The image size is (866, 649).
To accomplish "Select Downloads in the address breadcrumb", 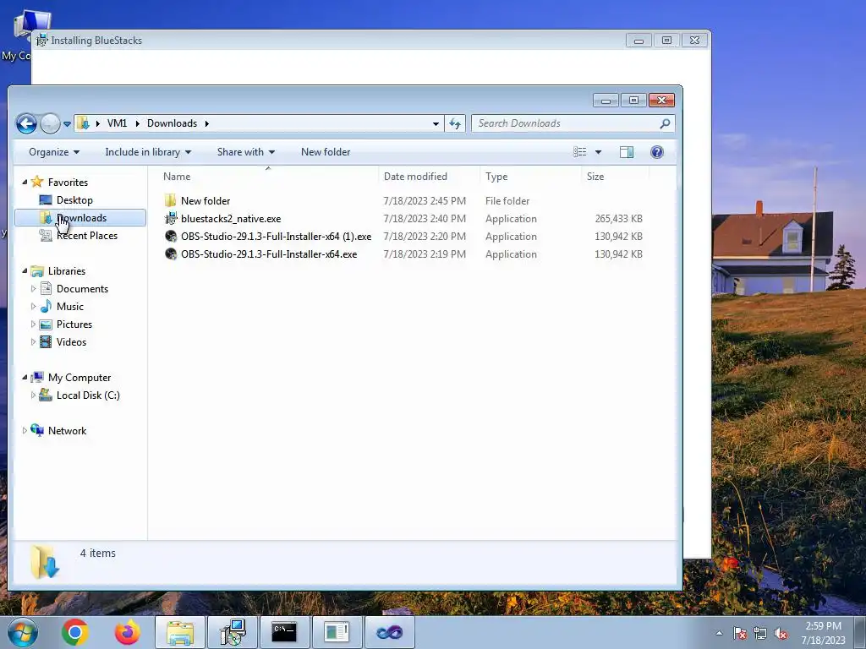I will point(172,123).
